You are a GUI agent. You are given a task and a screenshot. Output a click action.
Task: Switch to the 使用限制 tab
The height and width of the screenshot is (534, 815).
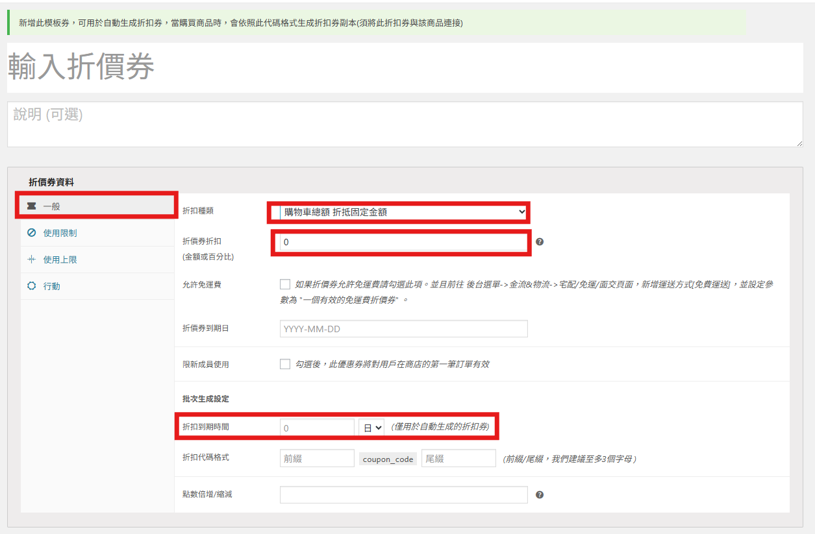tap(60, 233)
